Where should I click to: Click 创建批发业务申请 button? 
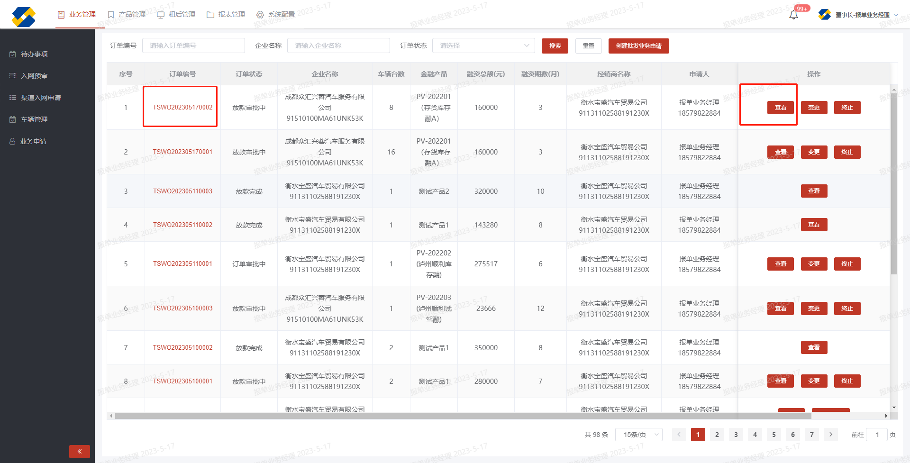(x=638, y=46)
